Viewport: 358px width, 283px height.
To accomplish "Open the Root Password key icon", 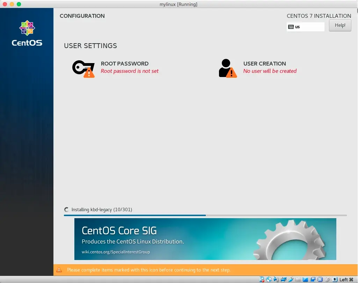I will click(83, 69).
